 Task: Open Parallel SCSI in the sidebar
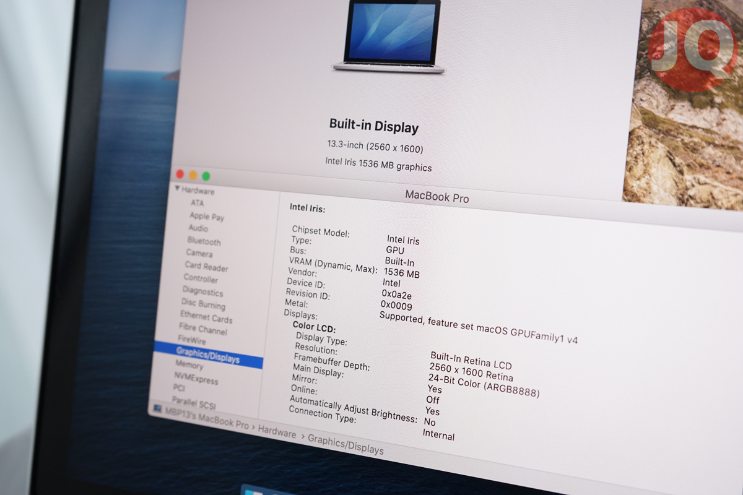(x=194, y=402)
